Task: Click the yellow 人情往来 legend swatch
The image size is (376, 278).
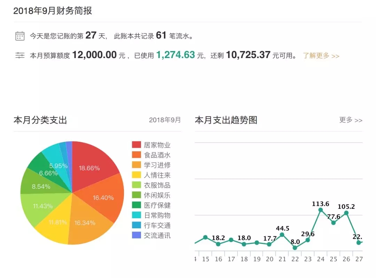Action: 136,175
